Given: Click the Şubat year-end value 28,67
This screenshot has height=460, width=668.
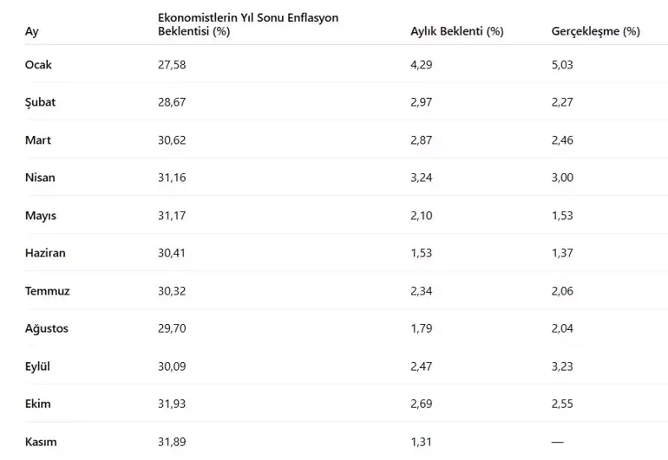Looking at the screenshot, I should (x=172, y=102).
